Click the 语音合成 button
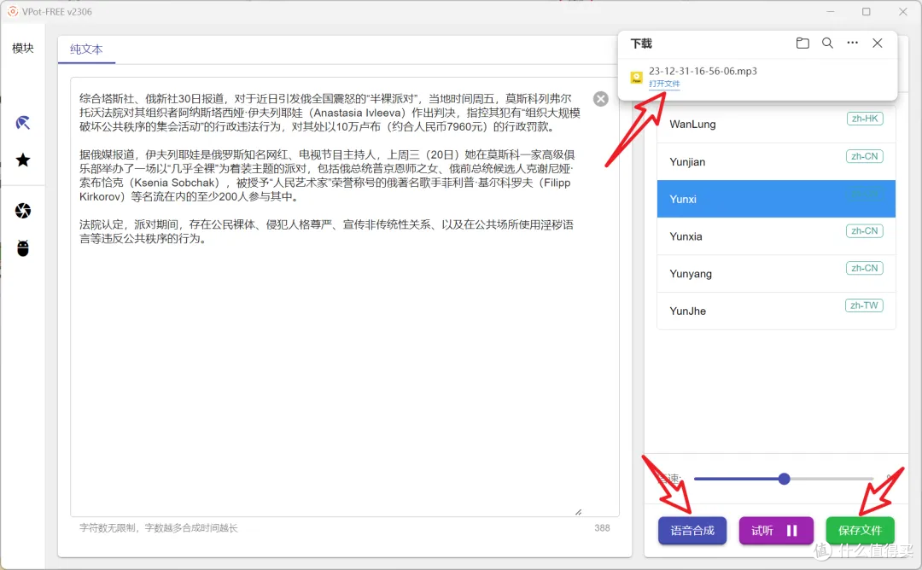 coord(692,531)
